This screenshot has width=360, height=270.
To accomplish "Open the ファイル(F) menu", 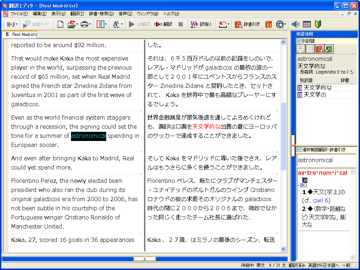I will coord(19,14).
